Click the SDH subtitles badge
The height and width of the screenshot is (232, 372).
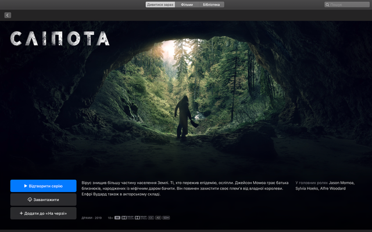pyautogui.click(x=166, y=218)
